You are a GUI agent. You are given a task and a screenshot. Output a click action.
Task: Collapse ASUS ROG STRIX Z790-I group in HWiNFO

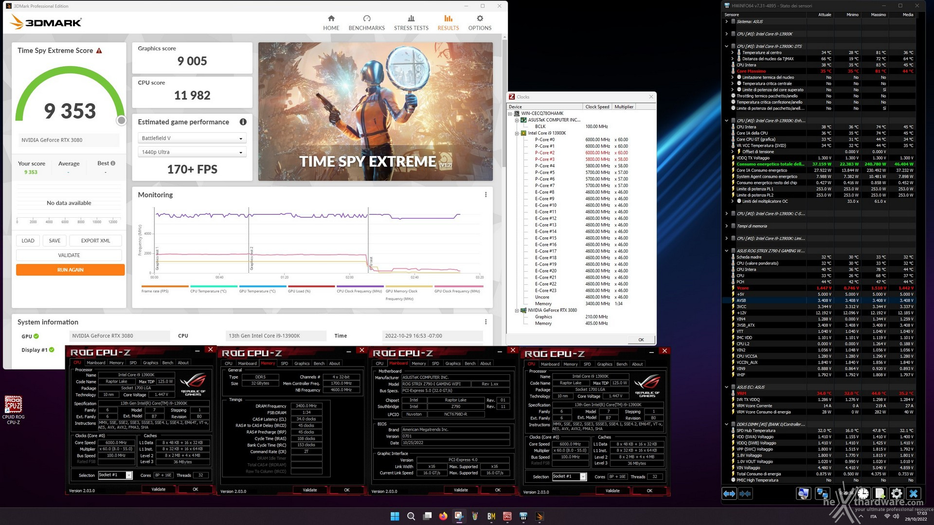click(727, 251)
